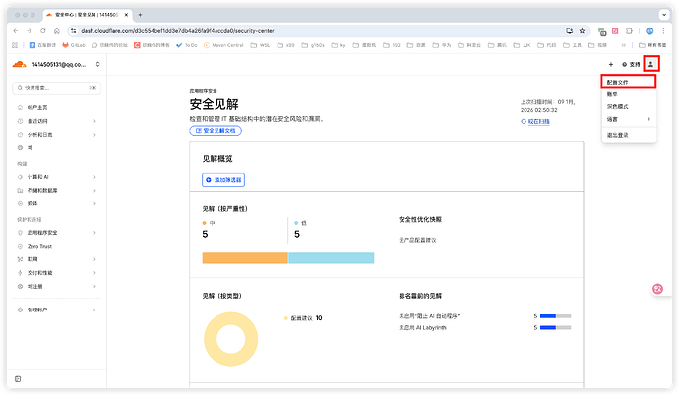Click the pink floating widget on the right edge
Image resolution: width=679 pixels, height=395 pixels.
point(660,288)
